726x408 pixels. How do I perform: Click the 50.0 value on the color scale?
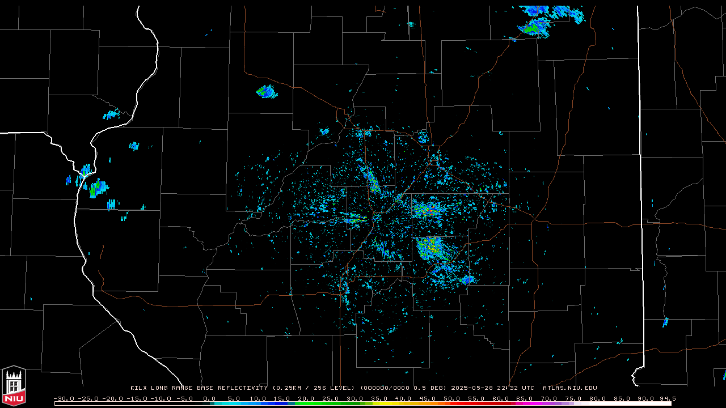click(452, 399)
